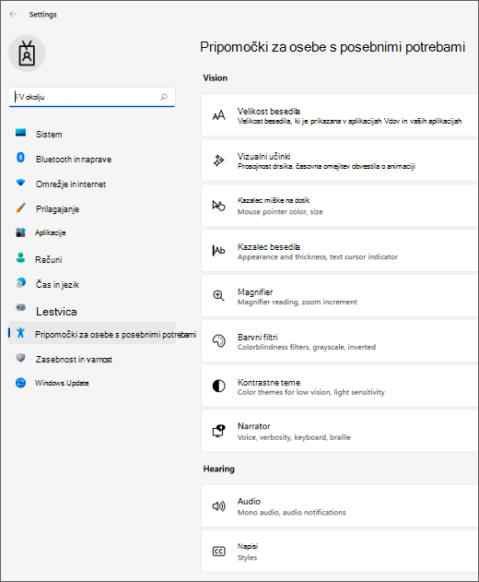Click the mouse pointer and touch icon
Screen dimensions: 479x582
(218, 206)
